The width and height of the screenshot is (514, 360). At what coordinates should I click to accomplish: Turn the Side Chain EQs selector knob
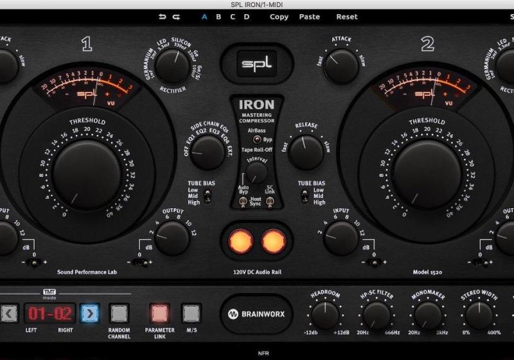[x=207, y=152]
